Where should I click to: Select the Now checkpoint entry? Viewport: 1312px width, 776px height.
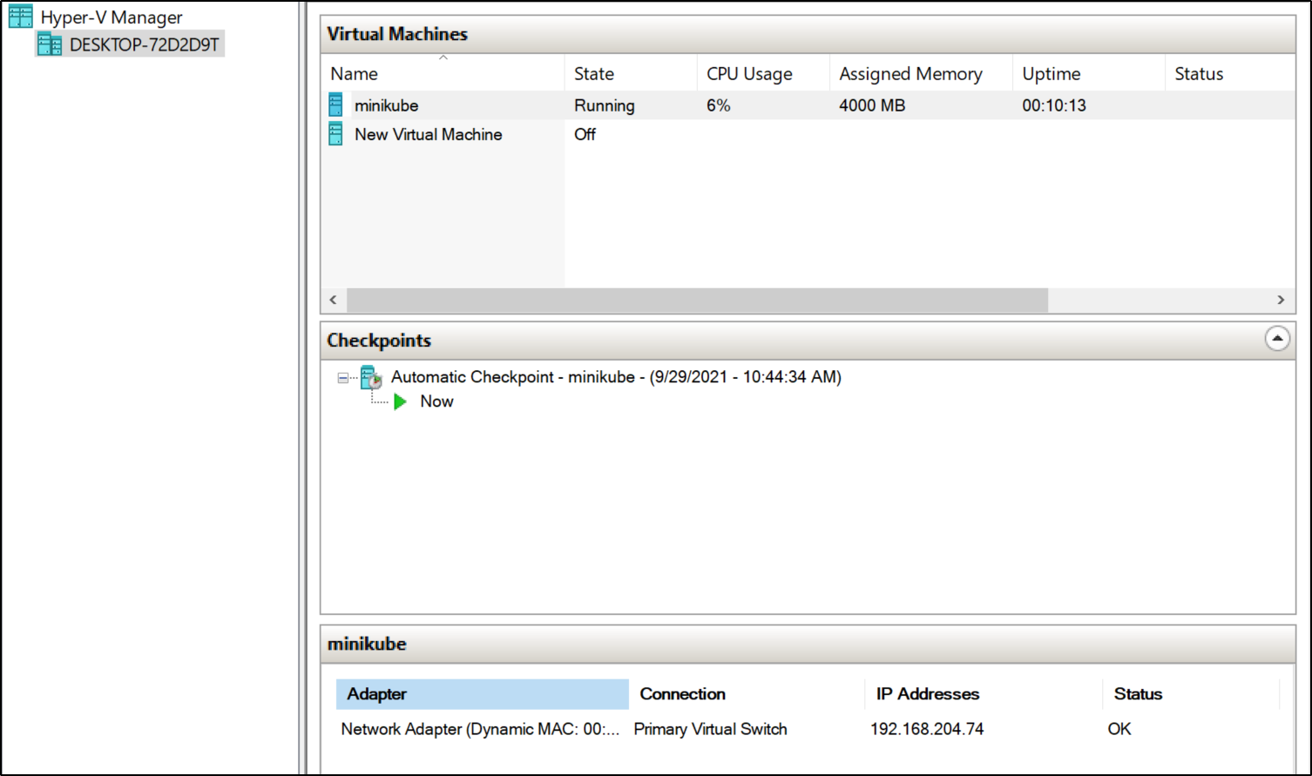coord(436,401)
